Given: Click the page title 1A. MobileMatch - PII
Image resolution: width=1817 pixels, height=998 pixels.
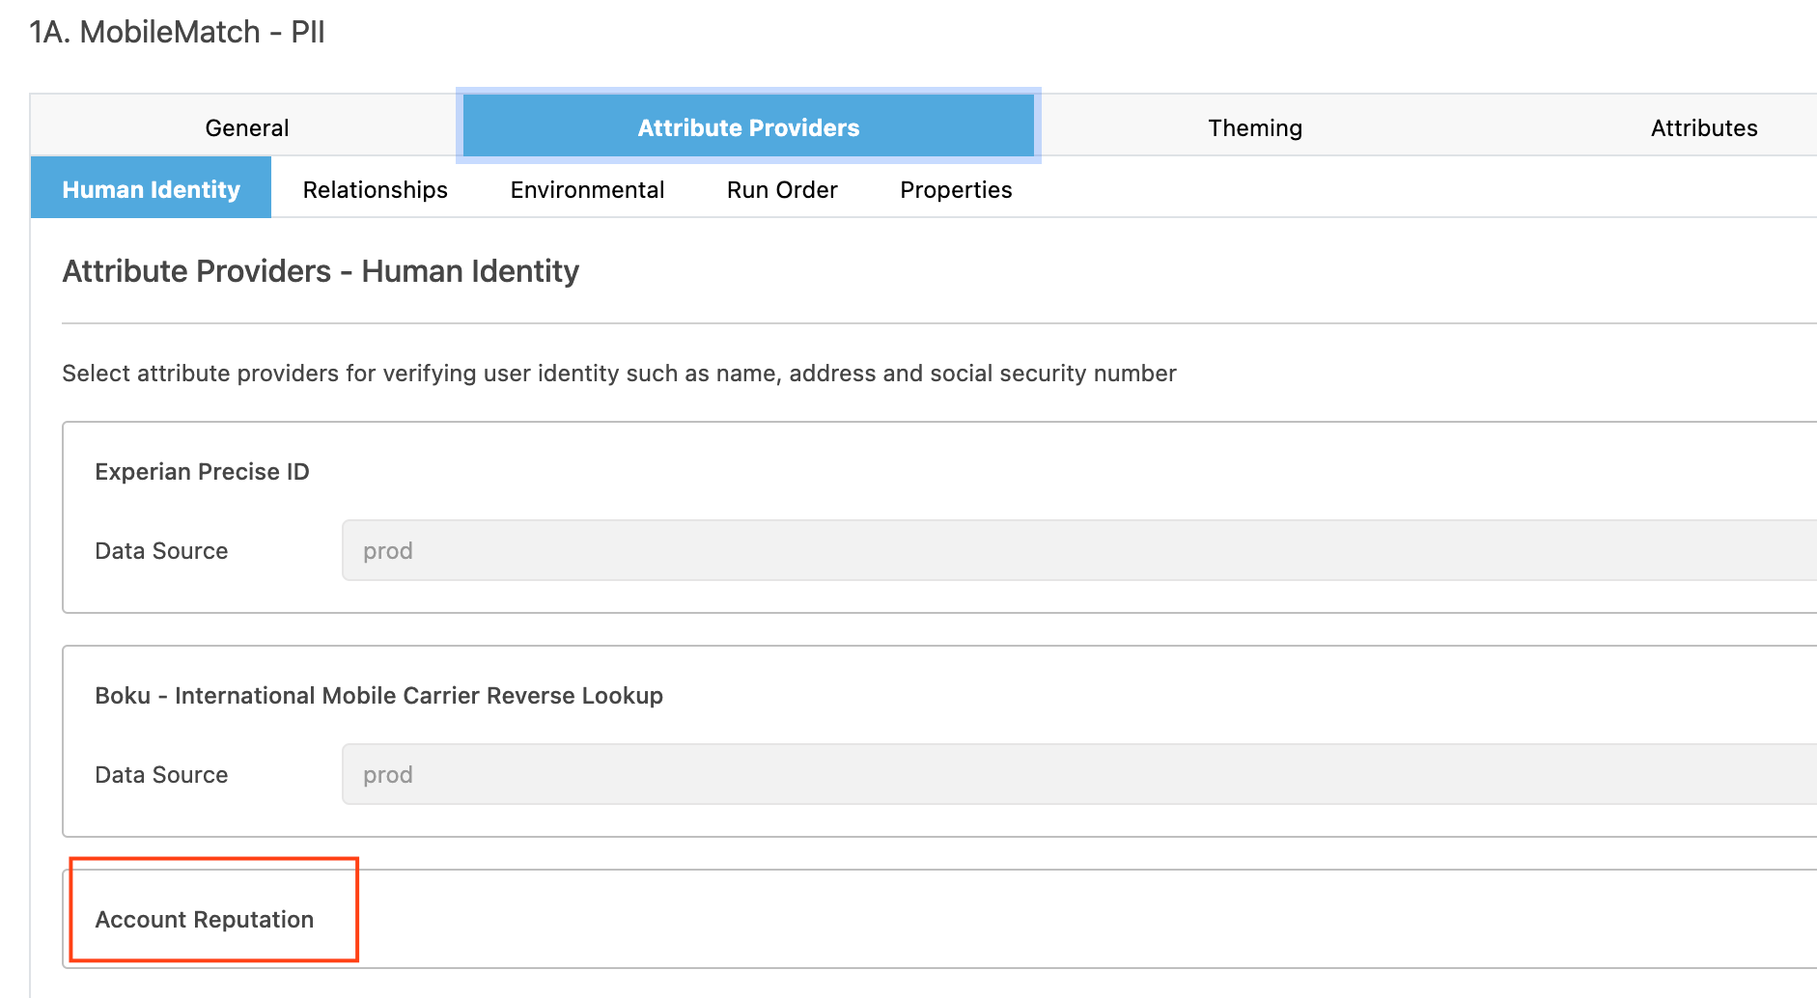Looking at the screenshot, I should [177, 32].
